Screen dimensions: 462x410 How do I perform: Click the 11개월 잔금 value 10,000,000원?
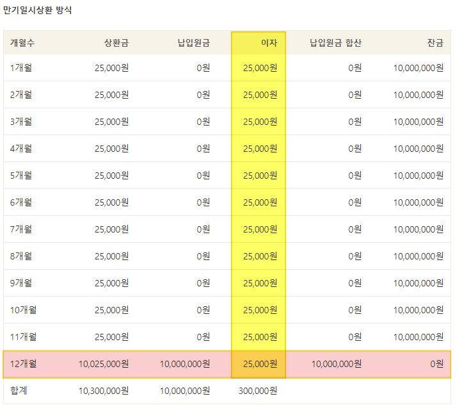(x=418, y=337)
